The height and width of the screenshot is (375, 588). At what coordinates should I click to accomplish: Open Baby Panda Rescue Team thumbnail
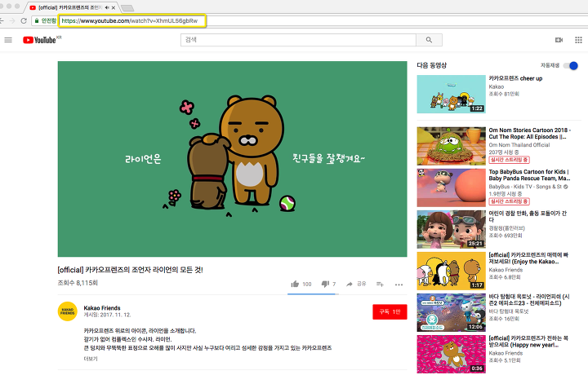tap(451, 187)
